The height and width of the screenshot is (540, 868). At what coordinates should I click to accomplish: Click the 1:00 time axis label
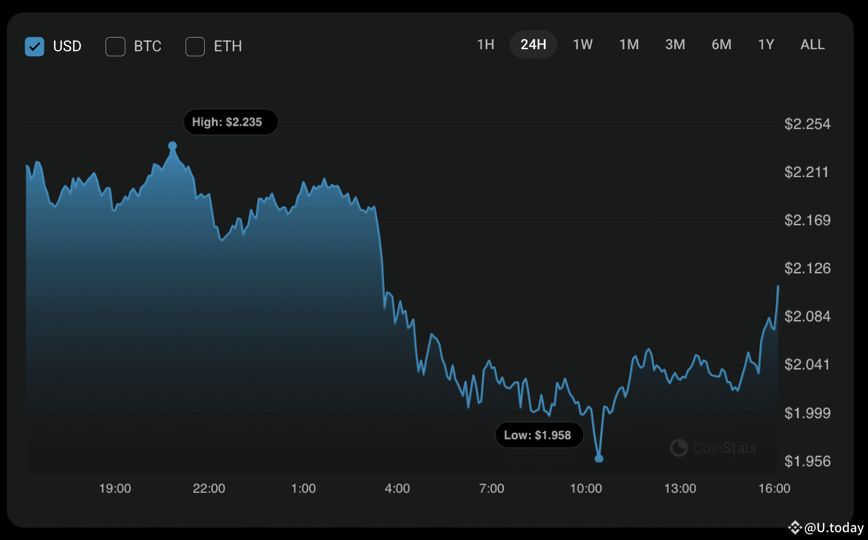(304, 489)
